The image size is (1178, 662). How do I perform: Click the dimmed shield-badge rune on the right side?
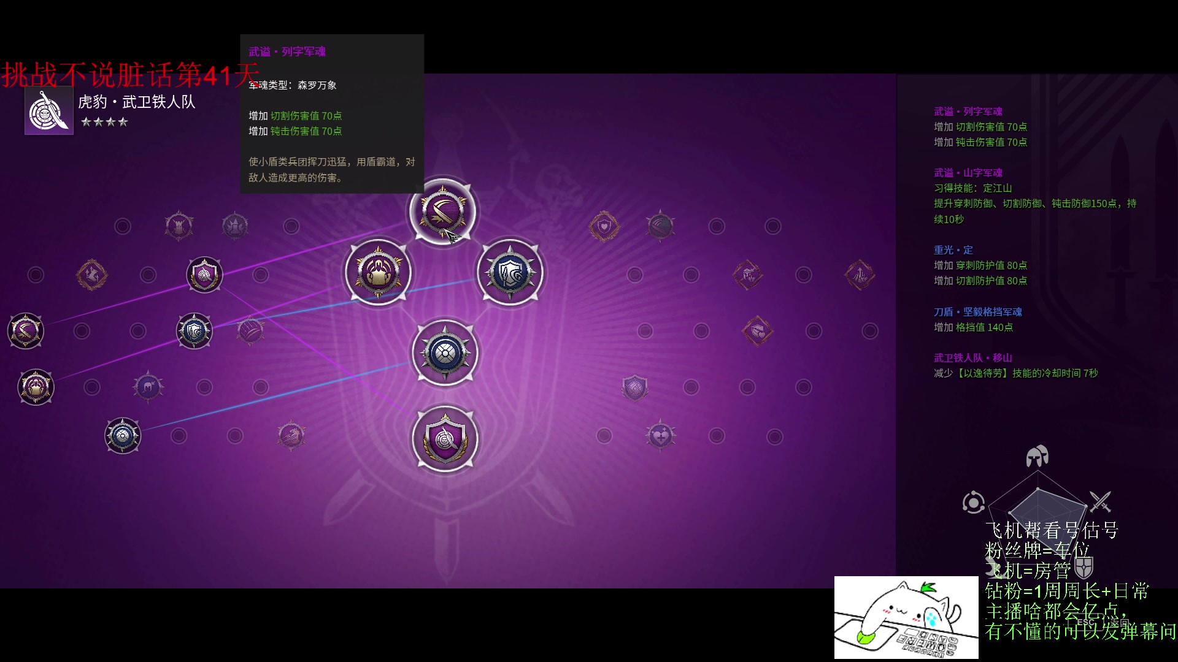(x=635, y=387)
